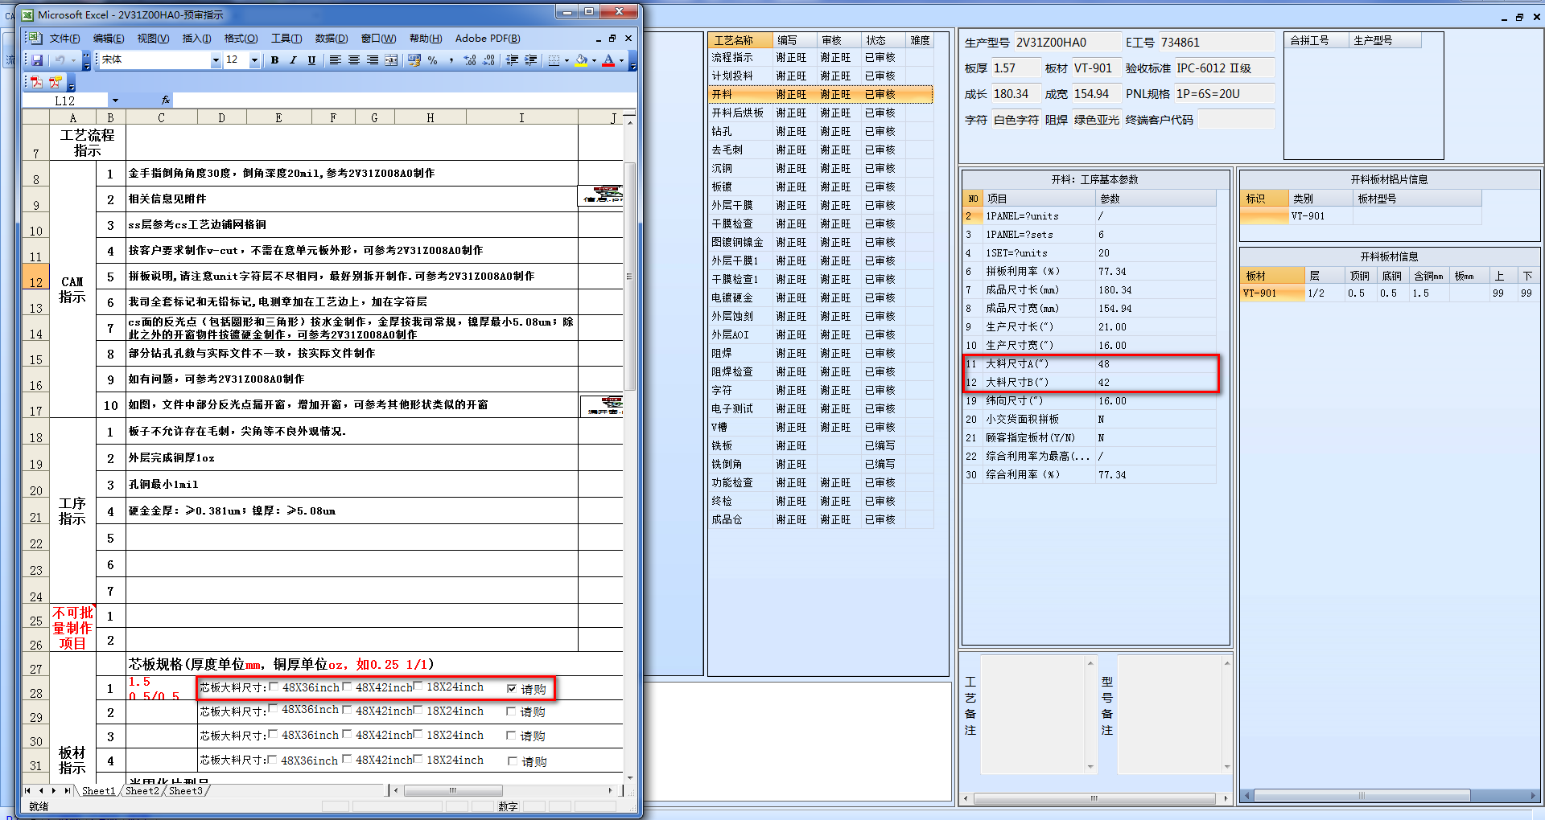Click the 生产型号 field showing 2V31Z00HA0
The image size is (1545, 820).
(1066, 43)
